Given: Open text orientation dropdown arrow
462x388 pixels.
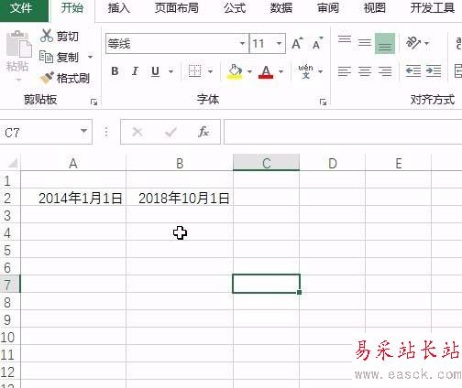Looking at the screenshot, I should pyautogui.click(x=427, y=43).
